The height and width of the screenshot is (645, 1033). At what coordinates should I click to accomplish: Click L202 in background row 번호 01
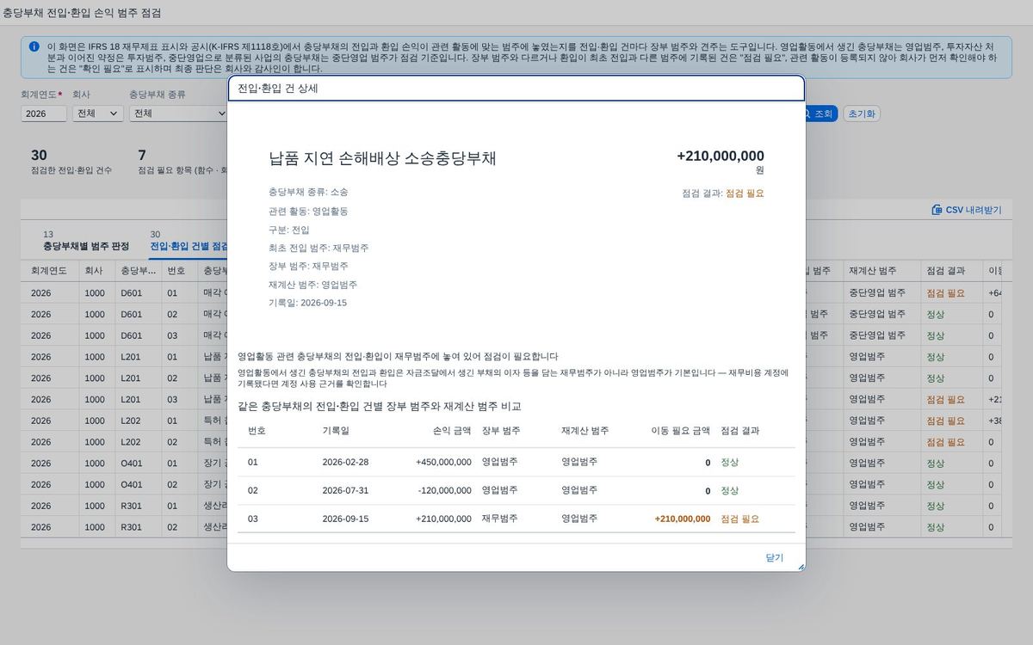pos(132,421)
